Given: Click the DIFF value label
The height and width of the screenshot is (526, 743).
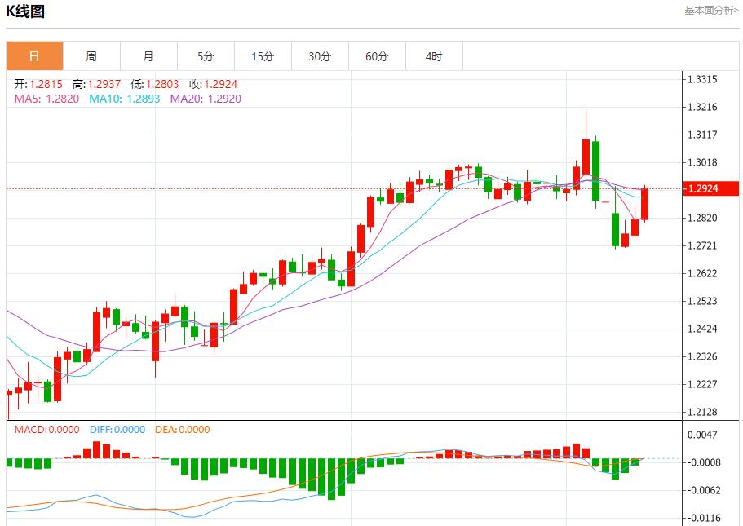Looking at the screenshot, I should (x=116, y=429).
